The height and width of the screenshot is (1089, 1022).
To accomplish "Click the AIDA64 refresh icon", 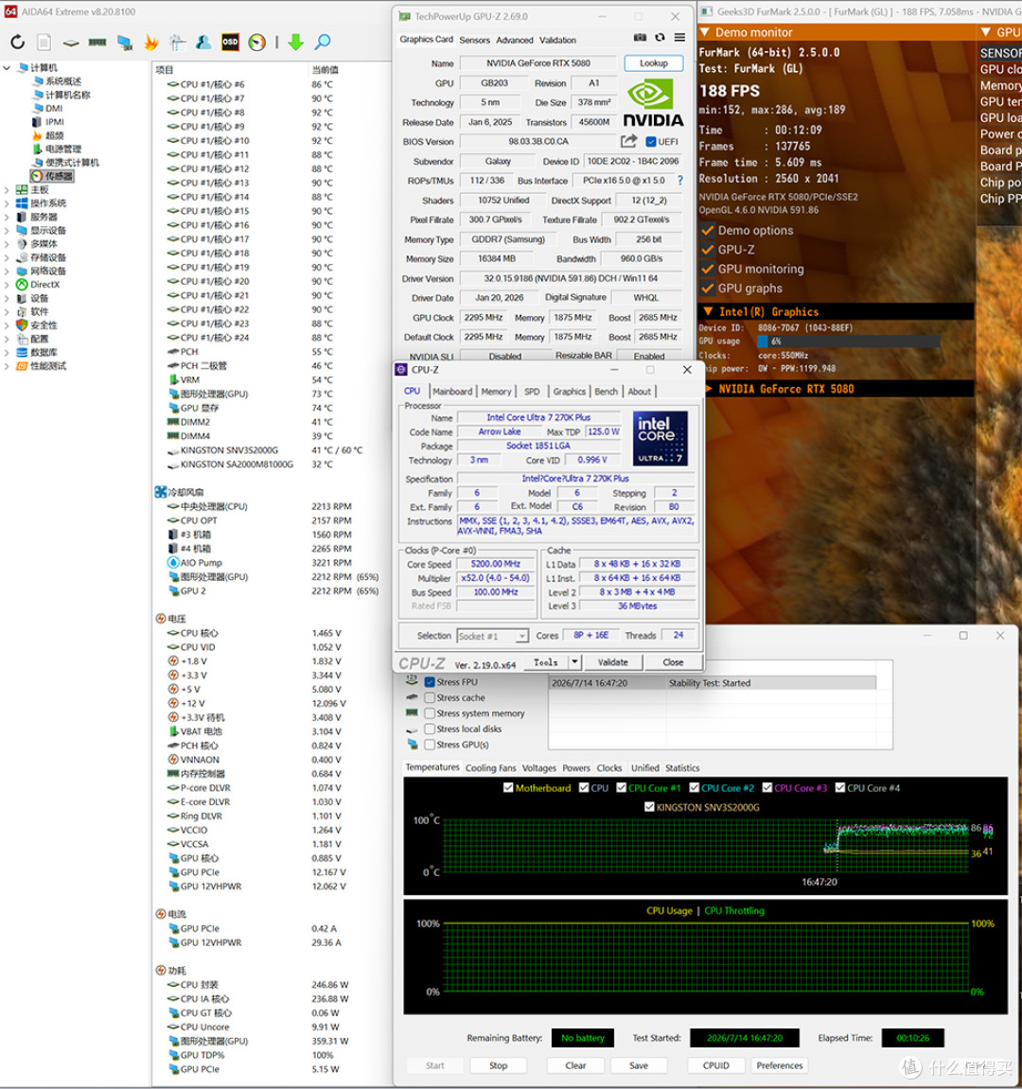I will [17, 43].
